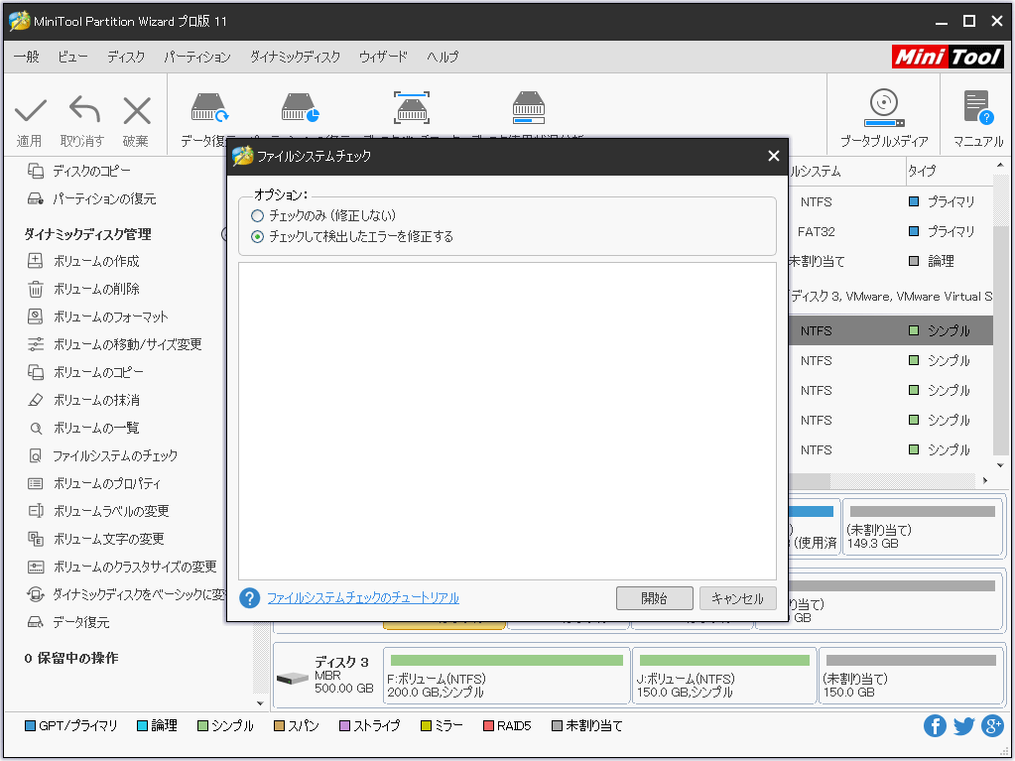Click Check File System (ファイルシステムのチェック) in sidebar
1015x761 pixels.
(x=102, y=455)
